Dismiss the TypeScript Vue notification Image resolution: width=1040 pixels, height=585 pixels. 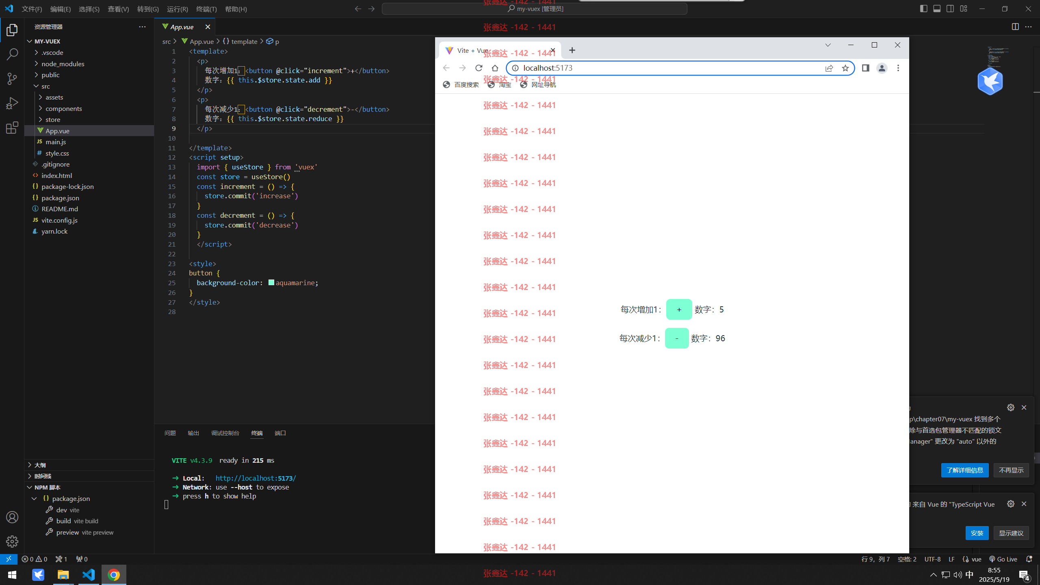(x=1024, y=504)
